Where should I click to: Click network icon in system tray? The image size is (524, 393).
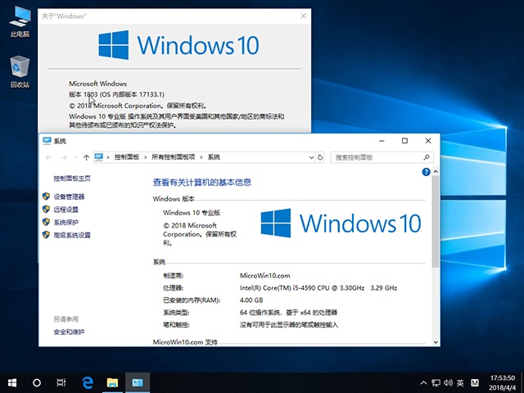click(x=436, y=383)
